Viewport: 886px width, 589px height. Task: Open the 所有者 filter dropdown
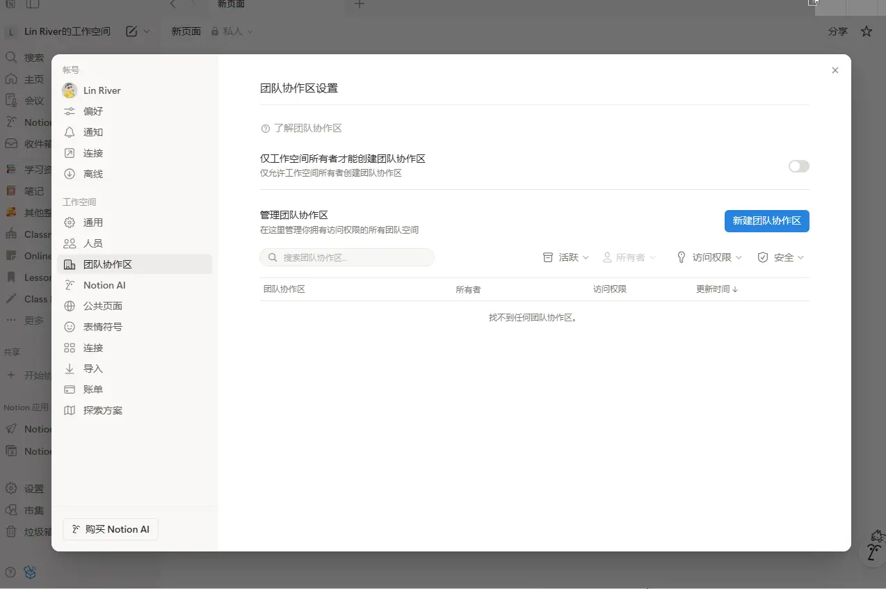pyautogui.click(x=629, y=257)
